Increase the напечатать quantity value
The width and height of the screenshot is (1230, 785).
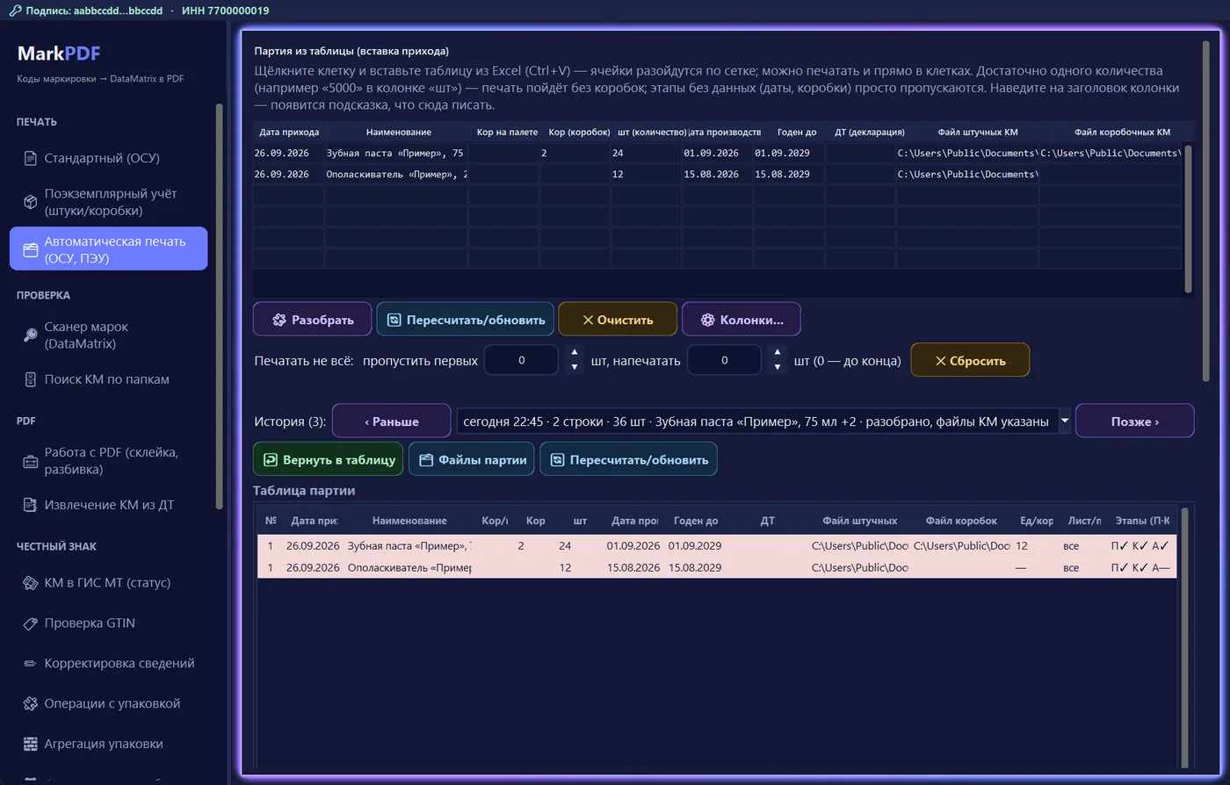tap(777, 352)
